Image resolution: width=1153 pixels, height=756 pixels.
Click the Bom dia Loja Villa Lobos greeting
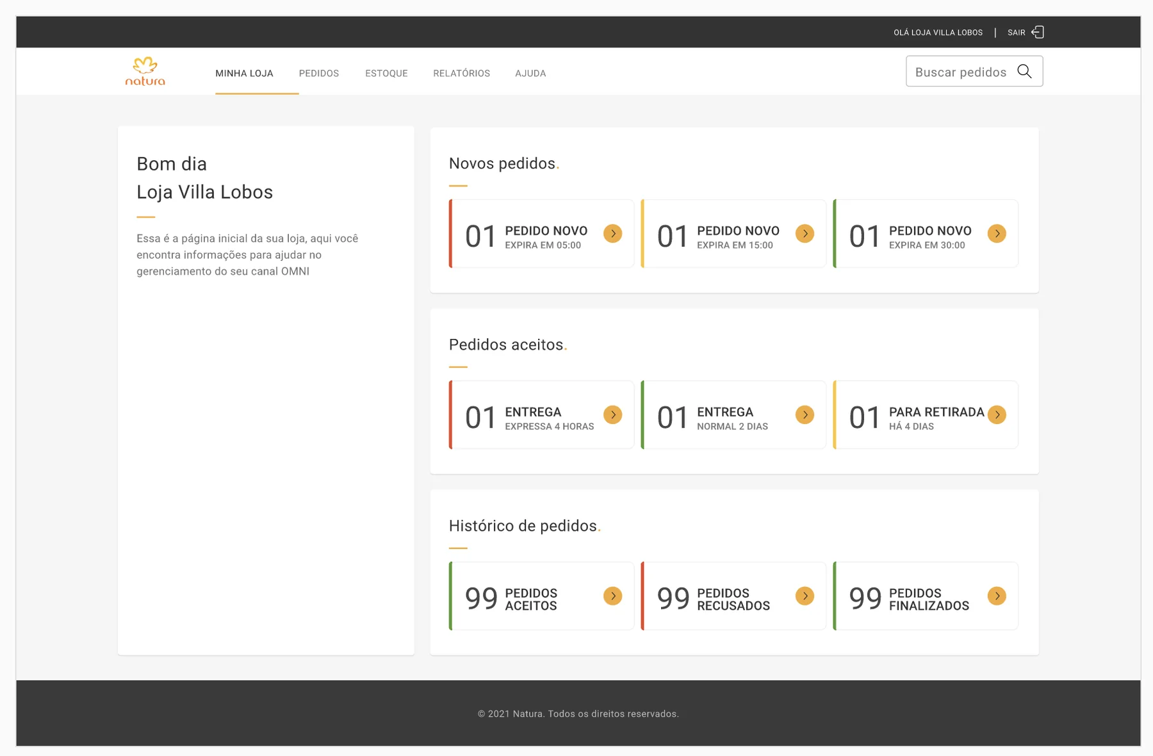coord(204,177)
